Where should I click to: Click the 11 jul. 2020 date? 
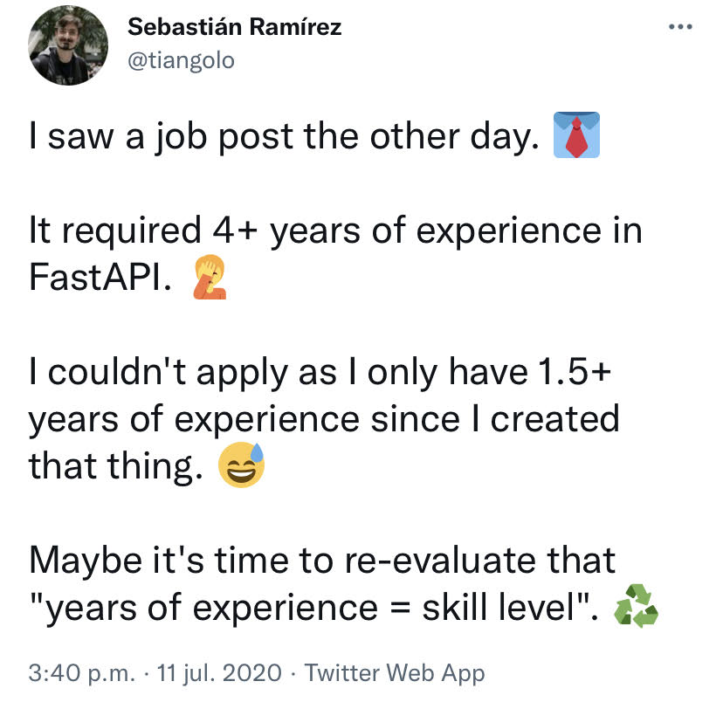[219, 672]
